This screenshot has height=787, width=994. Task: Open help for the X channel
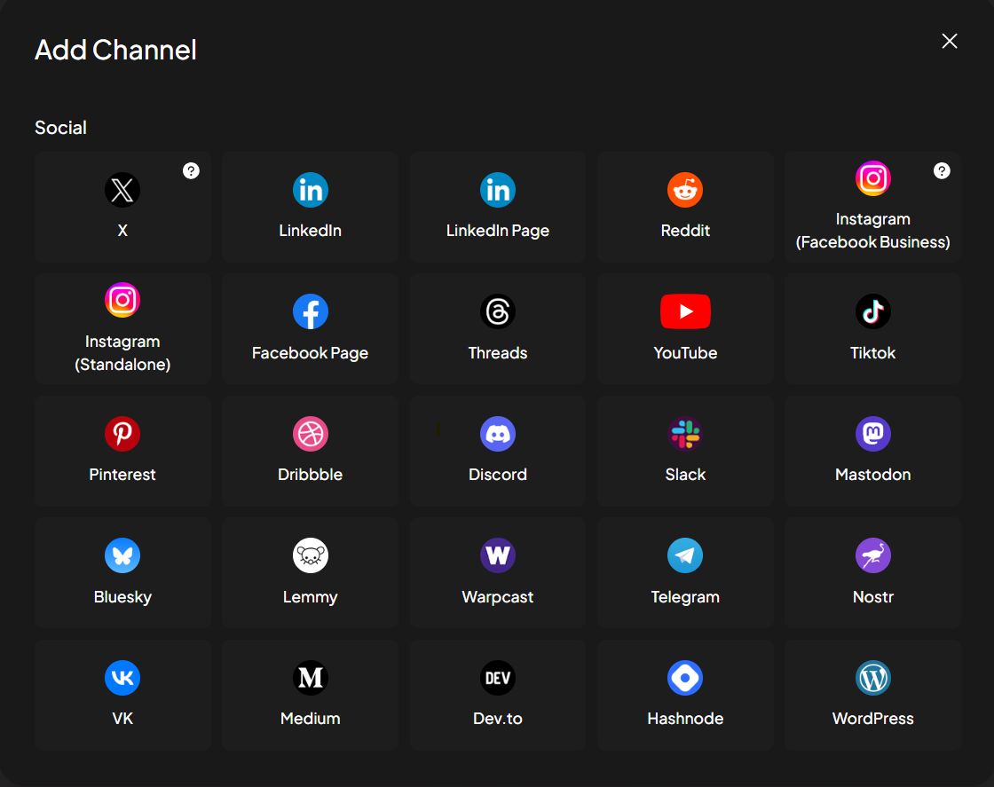(x=191, y=171)
